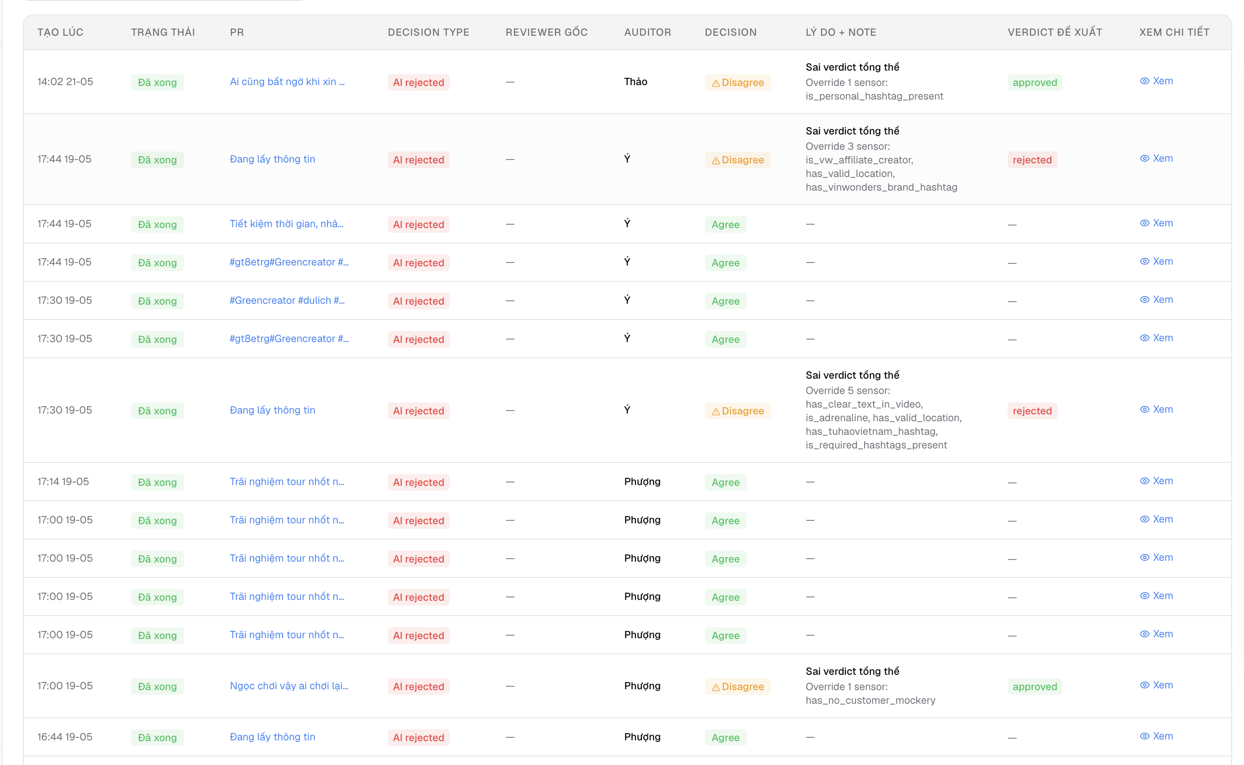Click the eye icon in the 'Ngọc chơi vậy' row

pos(1144,685)
